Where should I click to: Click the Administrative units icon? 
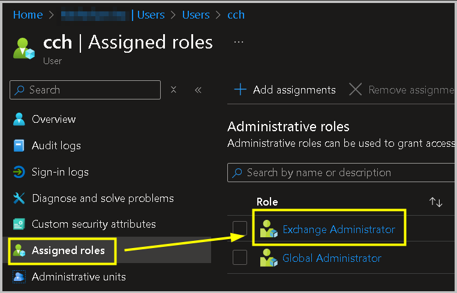pos(19,277)
